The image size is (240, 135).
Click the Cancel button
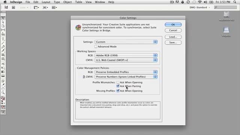tap(173, 30)
